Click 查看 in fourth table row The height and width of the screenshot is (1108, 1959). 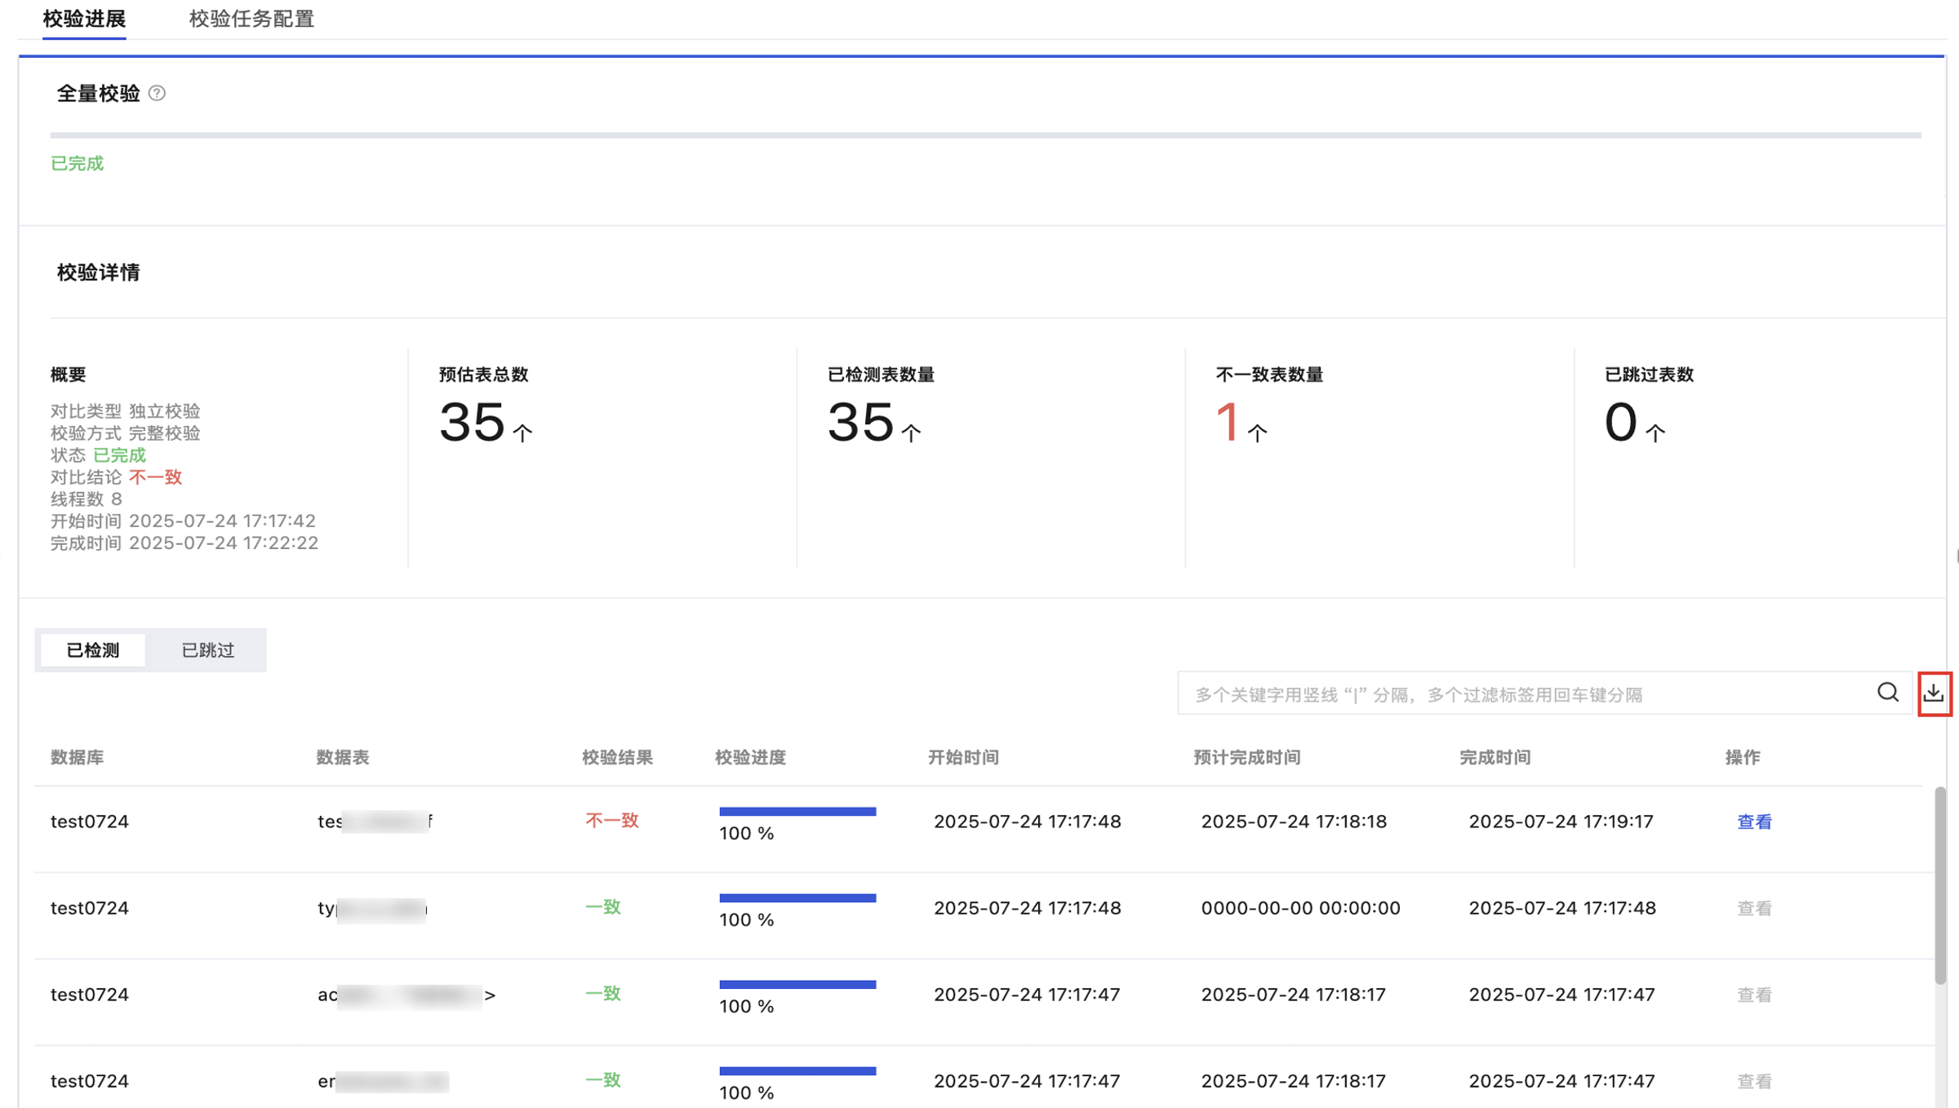[1753, 1081]
